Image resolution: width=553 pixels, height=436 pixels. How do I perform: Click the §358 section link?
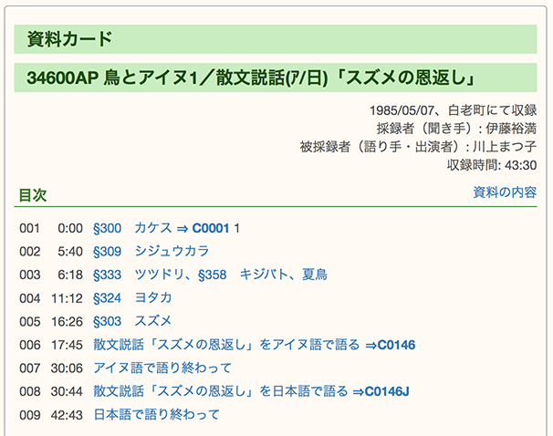pos(212,275)
